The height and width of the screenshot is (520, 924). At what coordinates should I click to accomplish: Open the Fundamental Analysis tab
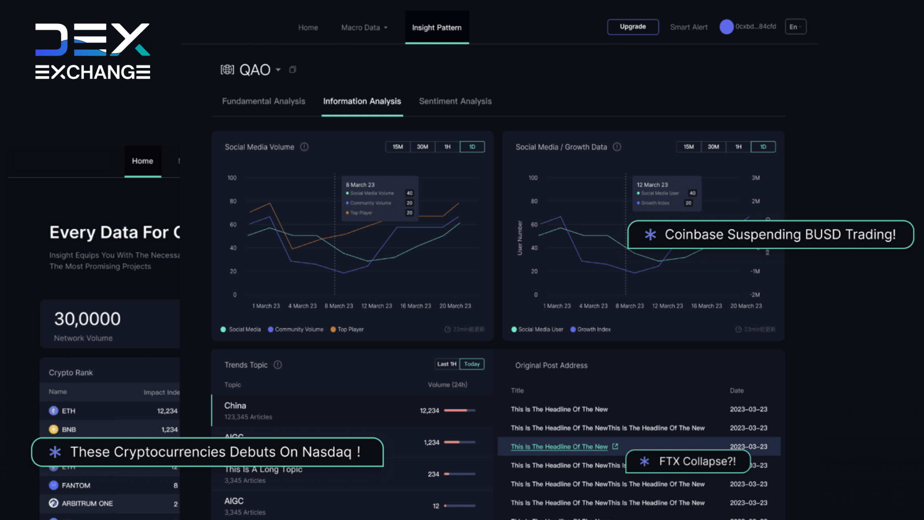[264, 101]
